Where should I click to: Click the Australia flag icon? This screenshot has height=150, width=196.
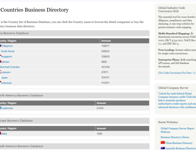click(x=163, y=148)
